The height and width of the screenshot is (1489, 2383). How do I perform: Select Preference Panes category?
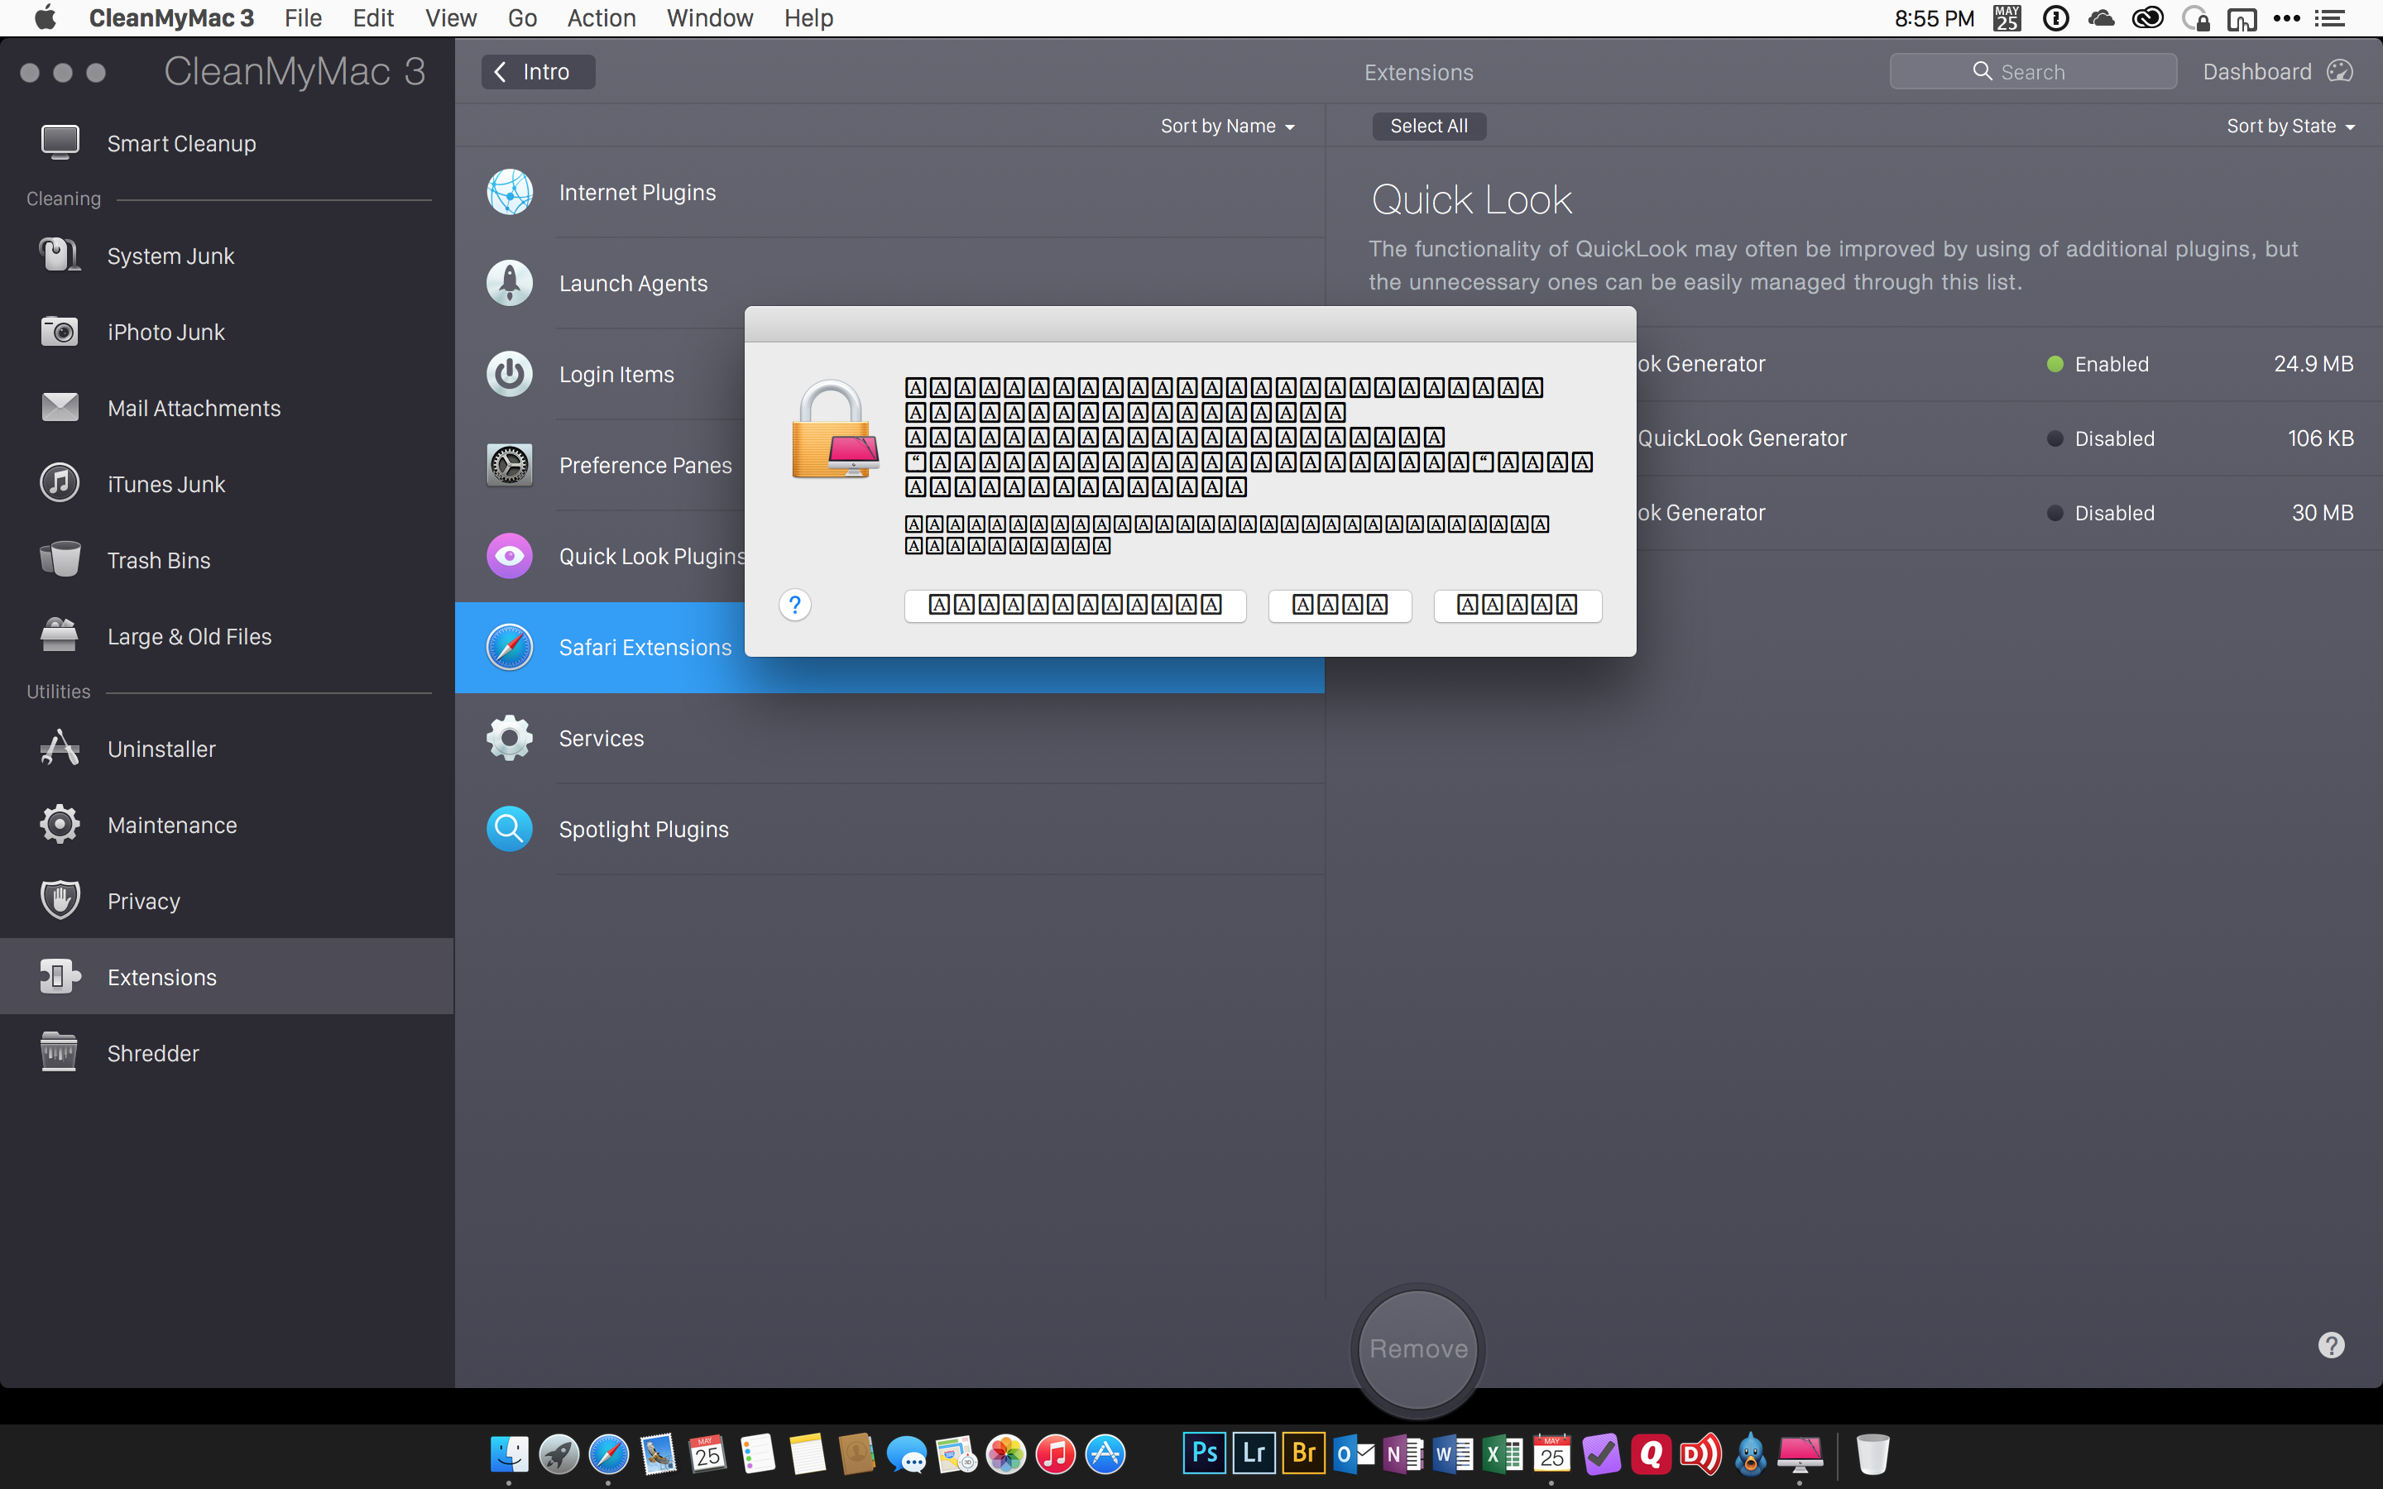[601, 465]
